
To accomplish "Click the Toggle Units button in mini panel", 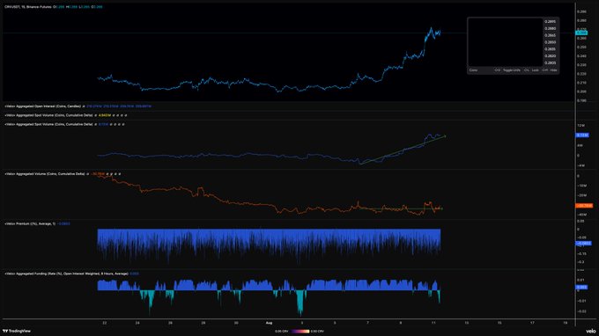I will pos(511,70).
